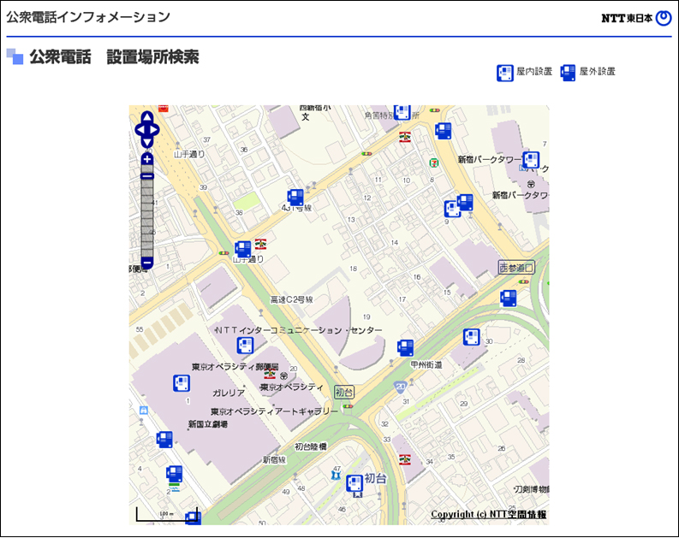This screenshot has width=679, height=538.
Task: Select outdoor payphone near 431号線 label
Action: (x=295, y=198)
